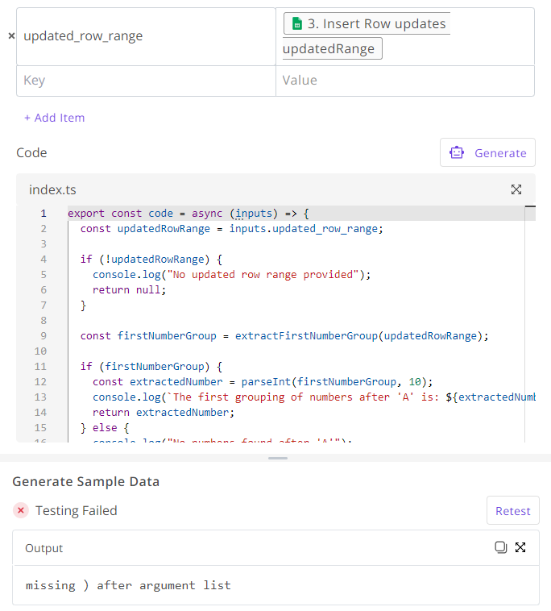Click the Google Sheets icon in value chip
Viewport: 551px width, 611px height.
click(296, 24)
